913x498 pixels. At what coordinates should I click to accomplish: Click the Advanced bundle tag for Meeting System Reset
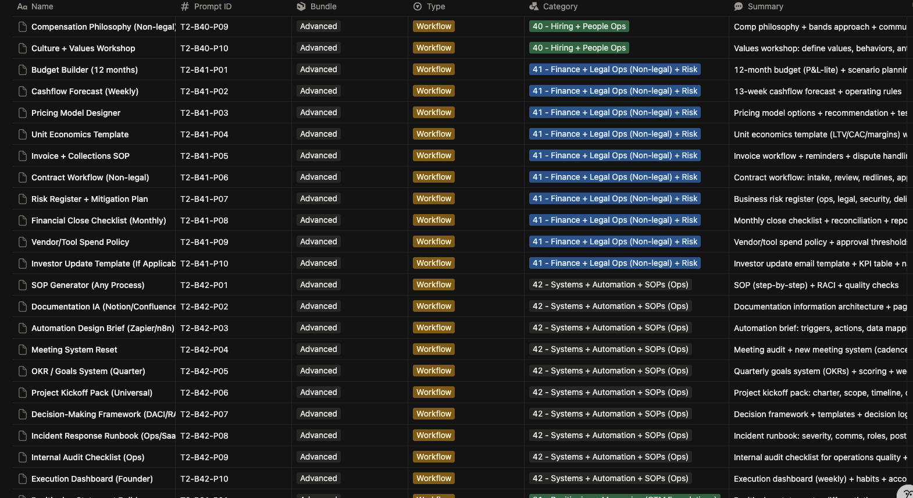pyautogui.click(x=319, y=349)
